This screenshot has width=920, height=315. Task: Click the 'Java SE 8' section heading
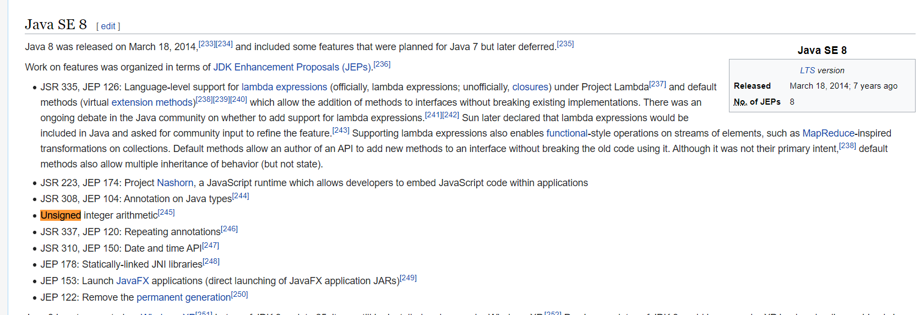tap(56, 24)
